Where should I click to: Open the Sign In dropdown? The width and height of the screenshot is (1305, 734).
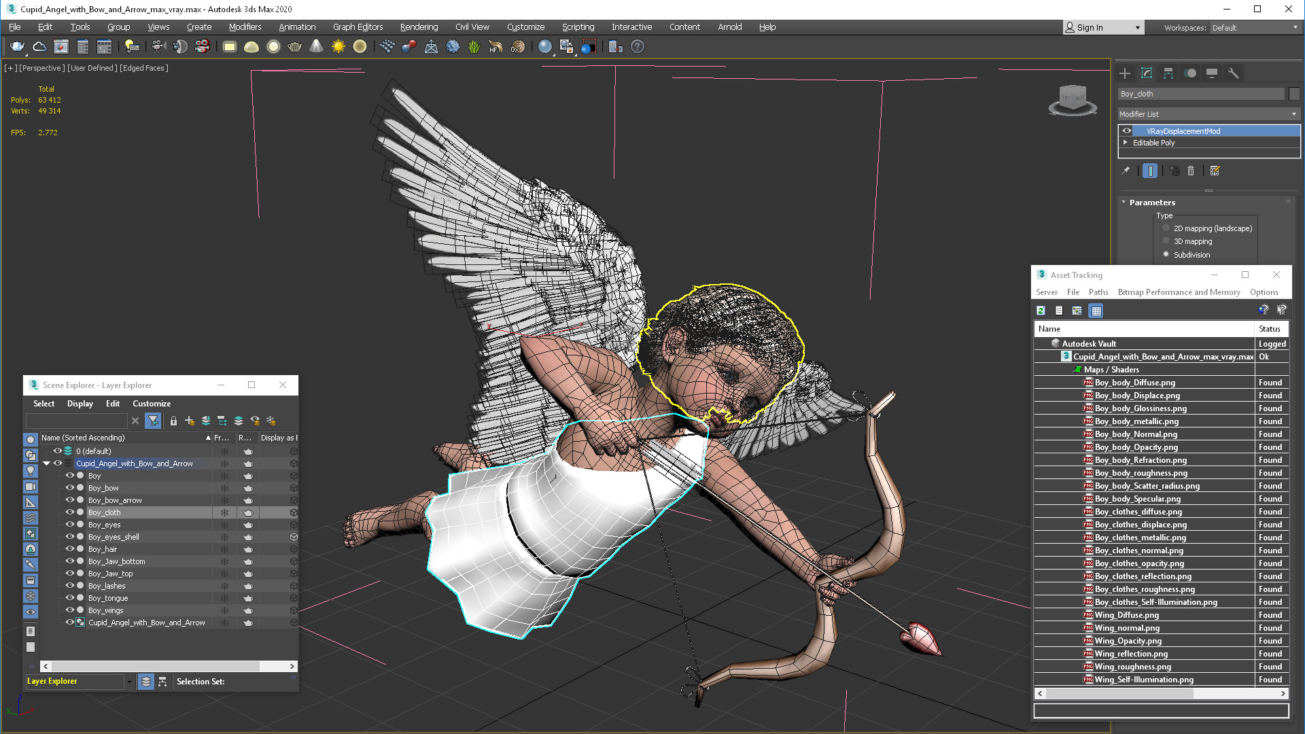[x=1103, y=28]
